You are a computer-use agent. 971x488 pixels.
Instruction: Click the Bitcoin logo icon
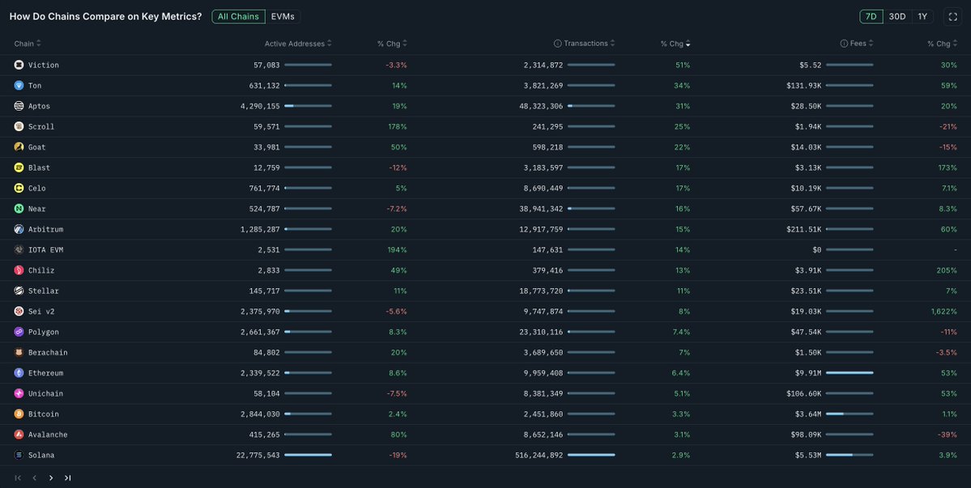[x=19, y=414]
